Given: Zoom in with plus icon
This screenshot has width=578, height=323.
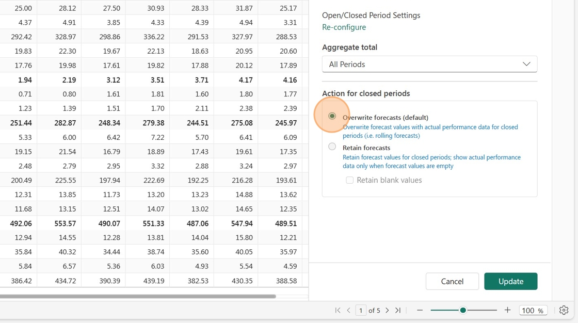Looking at the screenshot, I should pos(508,310).
